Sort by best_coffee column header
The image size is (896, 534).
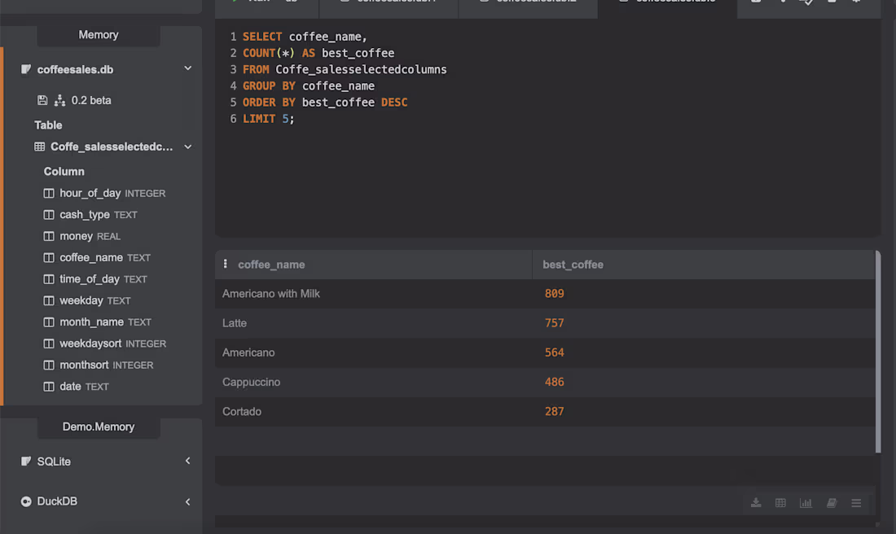573,265
